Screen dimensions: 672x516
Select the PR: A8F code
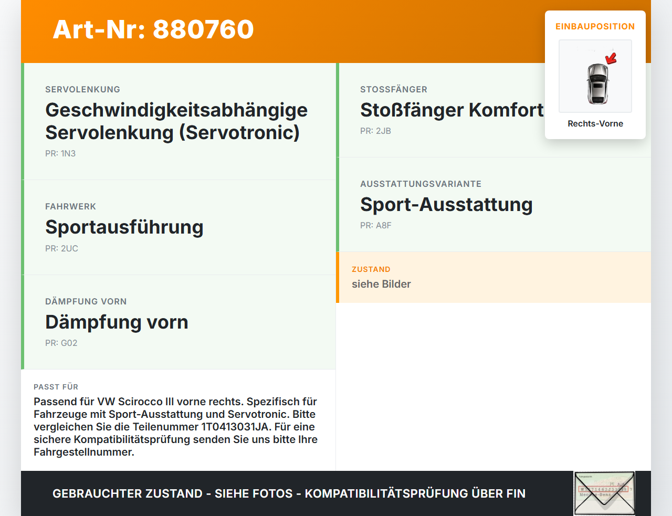(376, 226)
